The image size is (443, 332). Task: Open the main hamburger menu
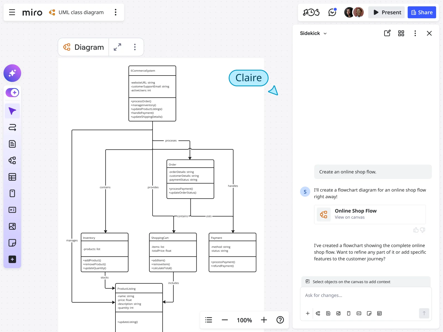pos(12,12)
